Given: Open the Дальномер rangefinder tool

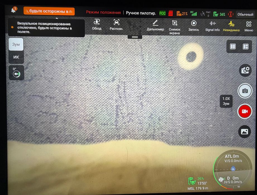Looking at the screenshot, I should point(155,25).
